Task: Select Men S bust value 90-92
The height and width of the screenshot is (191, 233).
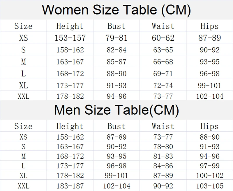Action: pos(116,147)
